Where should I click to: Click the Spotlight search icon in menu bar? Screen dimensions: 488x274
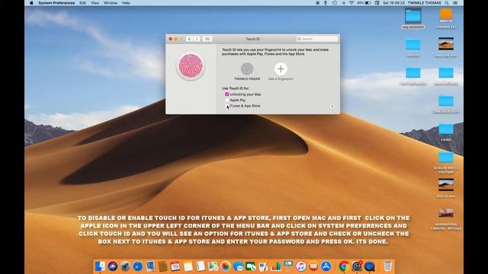(x=447, y=3)
